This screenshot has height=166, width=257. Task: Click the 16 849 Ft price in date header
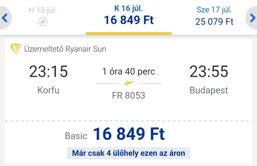129,20
